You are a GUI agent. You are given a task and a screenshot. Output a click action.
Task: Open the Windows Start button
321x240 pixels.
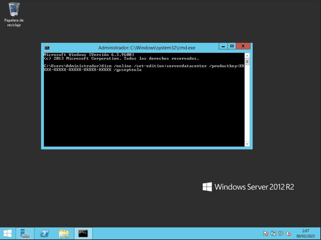tap(8, 233)
